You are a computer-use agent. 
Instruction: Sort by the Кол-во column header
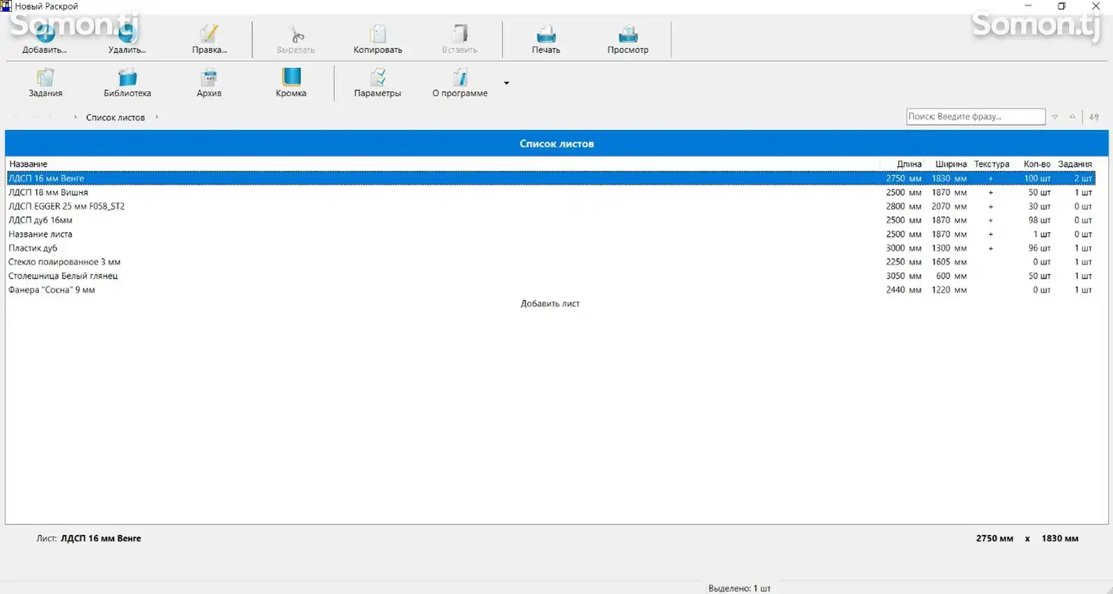click(1037, 164)
